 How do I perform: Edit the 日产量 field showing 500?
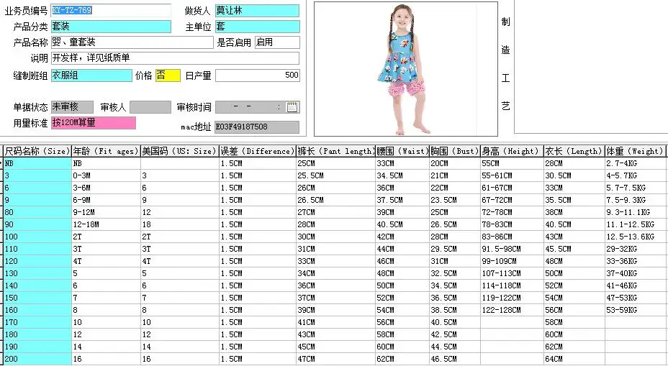(257, 76)
